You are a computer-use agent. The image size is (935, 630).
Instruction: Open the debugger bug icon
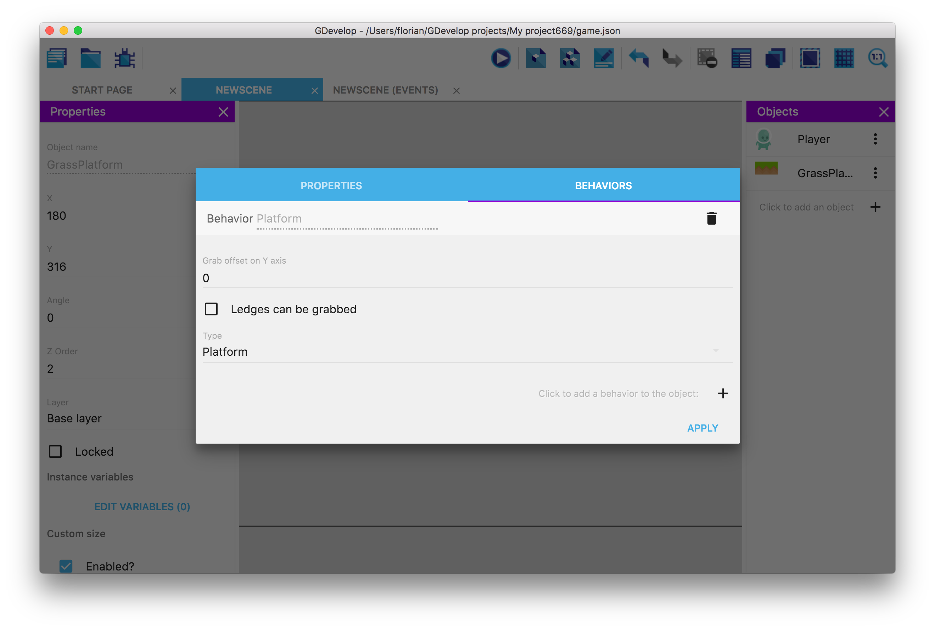coord(124,59)
